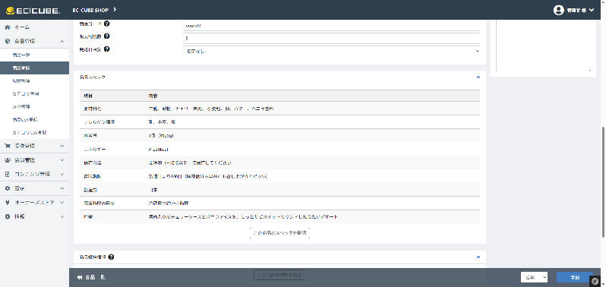The width and height of the screenshot is (606, 287).
Task: Click the storage method spec row
Action: tap(279, 162)
